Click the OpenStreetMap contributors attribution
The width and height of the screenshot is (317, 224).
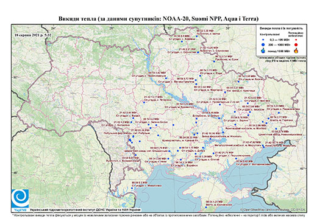pyautogui.click(x=272, y=210)
